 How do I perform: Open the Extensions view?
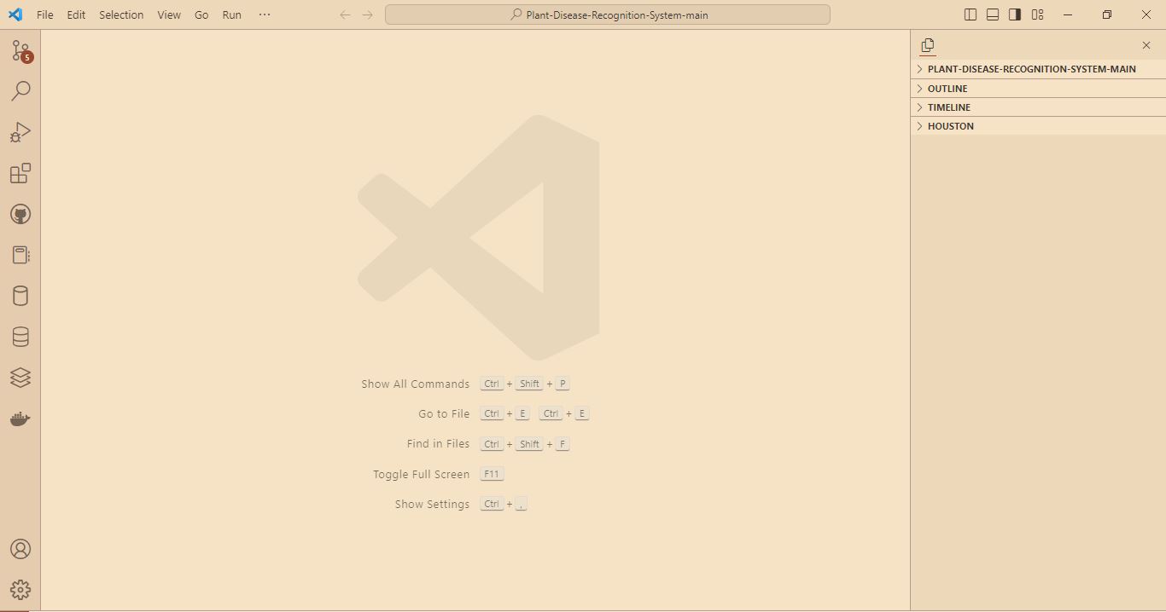point(20,173)
